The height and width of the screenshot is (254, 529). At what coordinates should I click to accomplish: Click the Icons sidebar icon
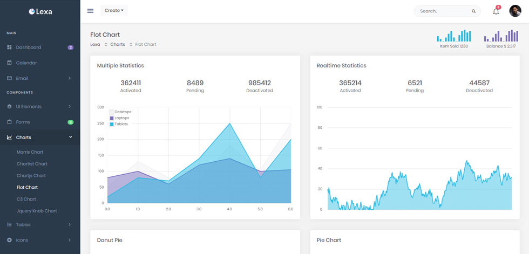pos(10,240)
